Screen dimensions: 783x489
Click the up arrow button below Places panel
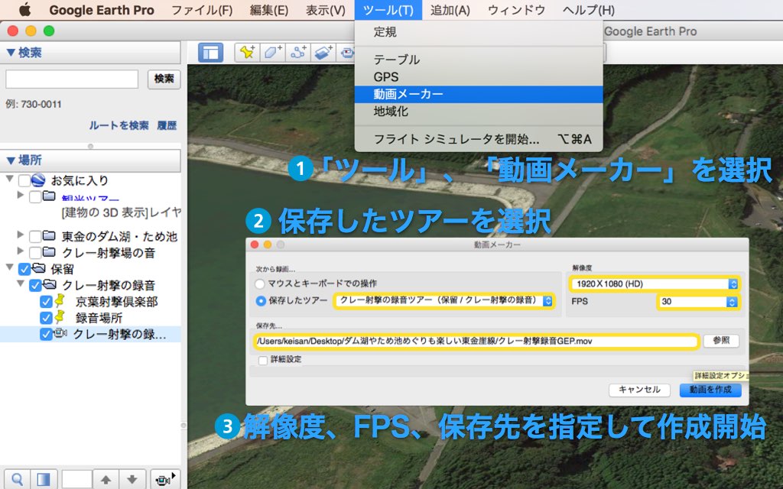point(106,480)
